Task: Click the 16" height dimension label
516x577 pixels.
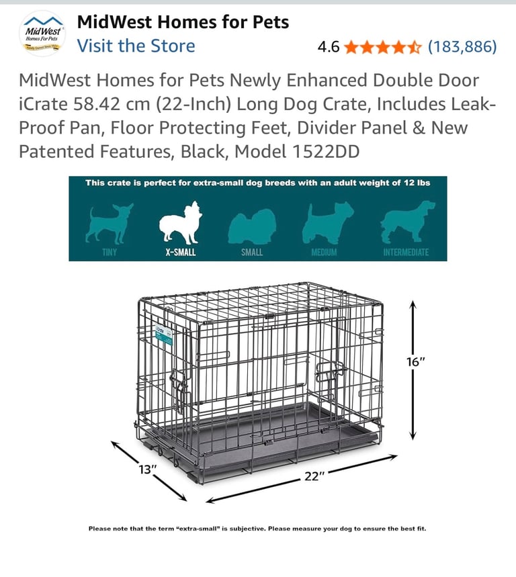Action: point(415,362)
